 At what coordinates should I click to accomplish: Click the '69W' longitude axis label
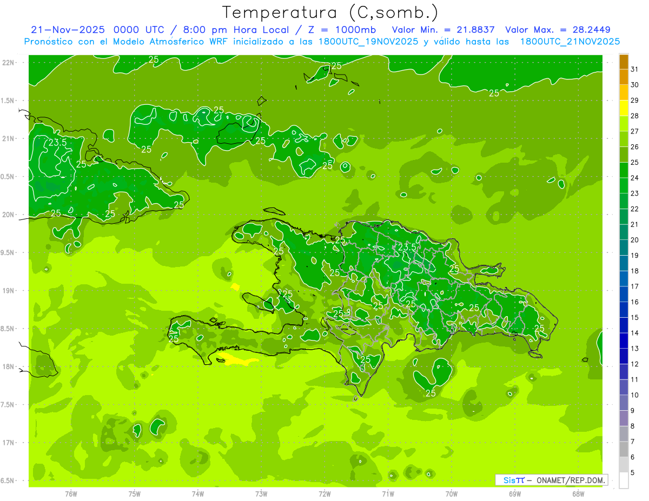point(515,494)
